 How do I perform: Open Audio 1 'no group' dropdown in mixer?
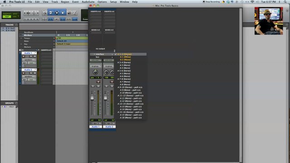pyautogui.click(x=96, y=66)
